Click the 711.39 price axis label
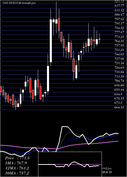Screen dimensions: 127x177 tap(119, 77)
